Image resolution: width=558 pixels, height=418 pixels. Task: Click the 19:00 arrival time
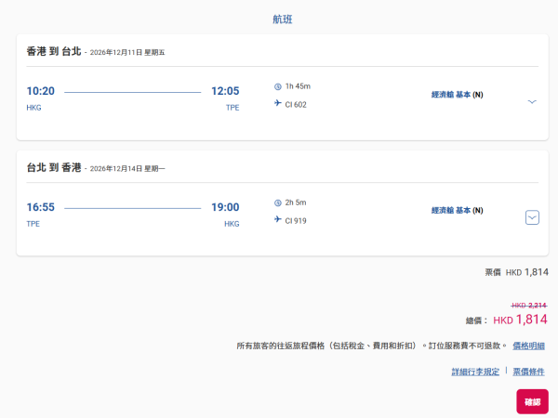pos(225,207)
